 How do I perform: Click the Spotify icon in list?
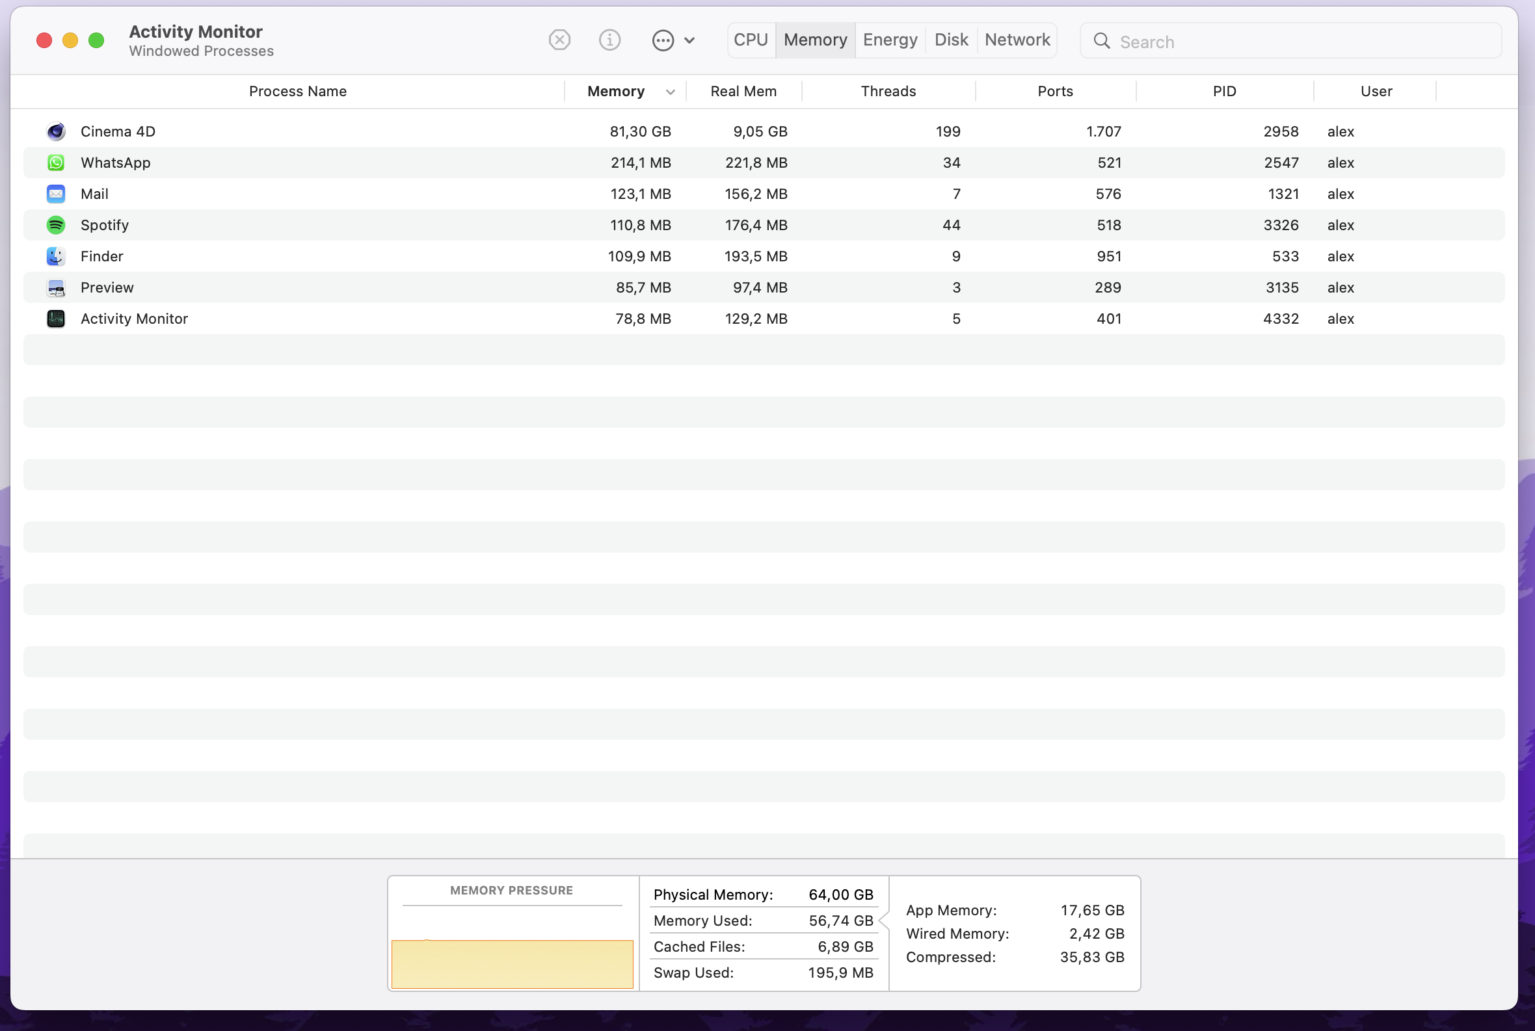[x=56, y=225]
